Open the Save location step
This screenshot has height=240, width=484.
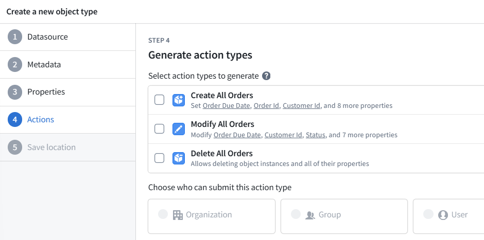tap(67, 147)
